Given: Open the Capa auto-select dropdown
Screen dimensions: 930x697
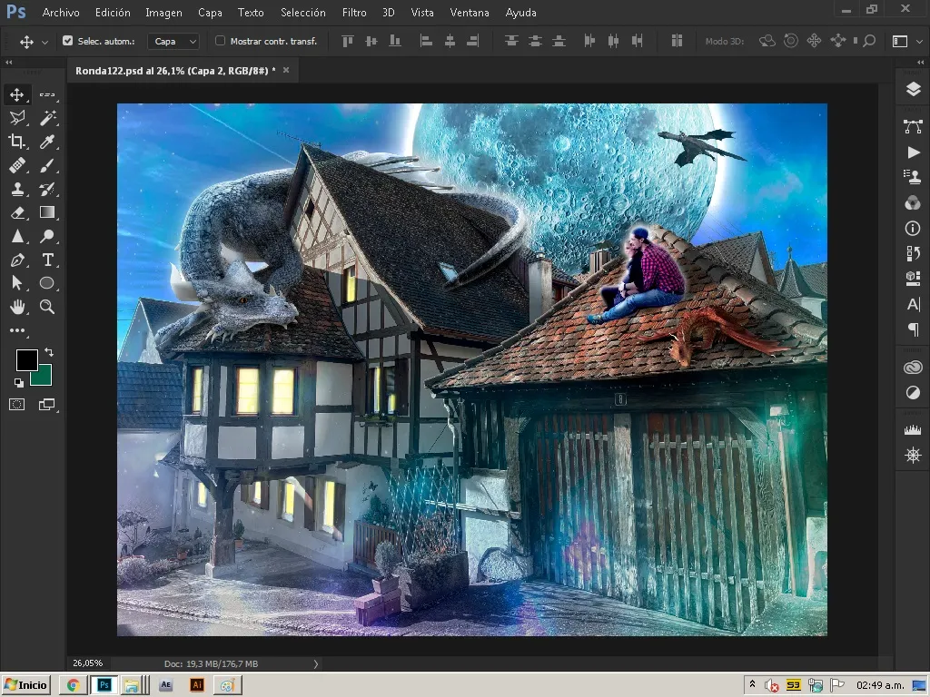Looking at the screenshot, I should pyautogui.click(x=173, y=41).
